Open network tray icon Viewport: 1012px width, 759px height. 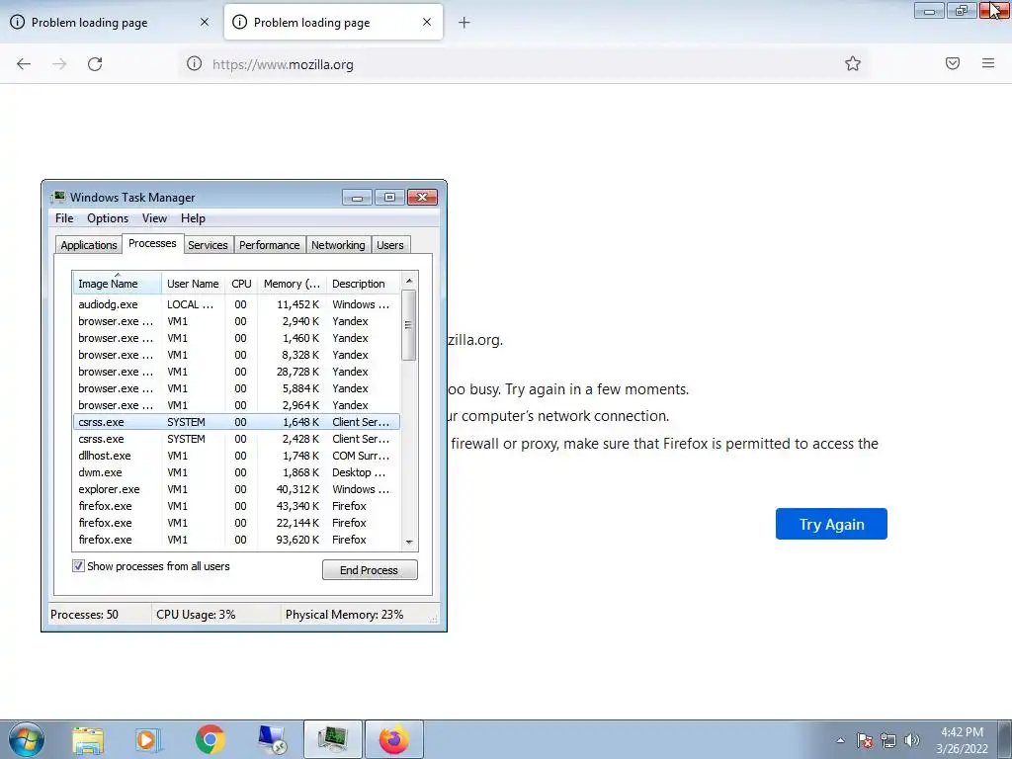tap(888, 740)
